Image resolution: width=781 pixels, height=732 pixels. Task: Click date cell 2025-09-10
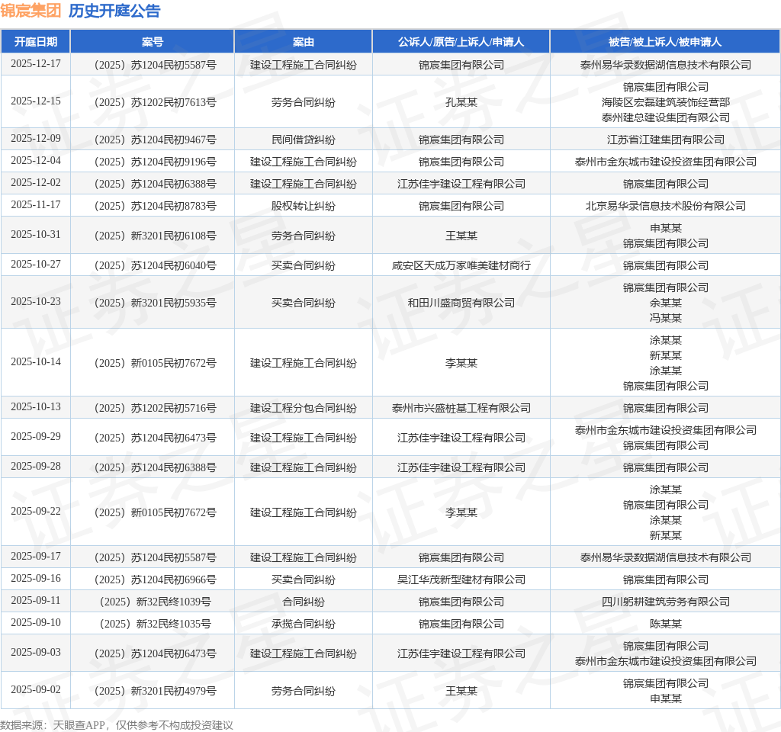(36, 622)
